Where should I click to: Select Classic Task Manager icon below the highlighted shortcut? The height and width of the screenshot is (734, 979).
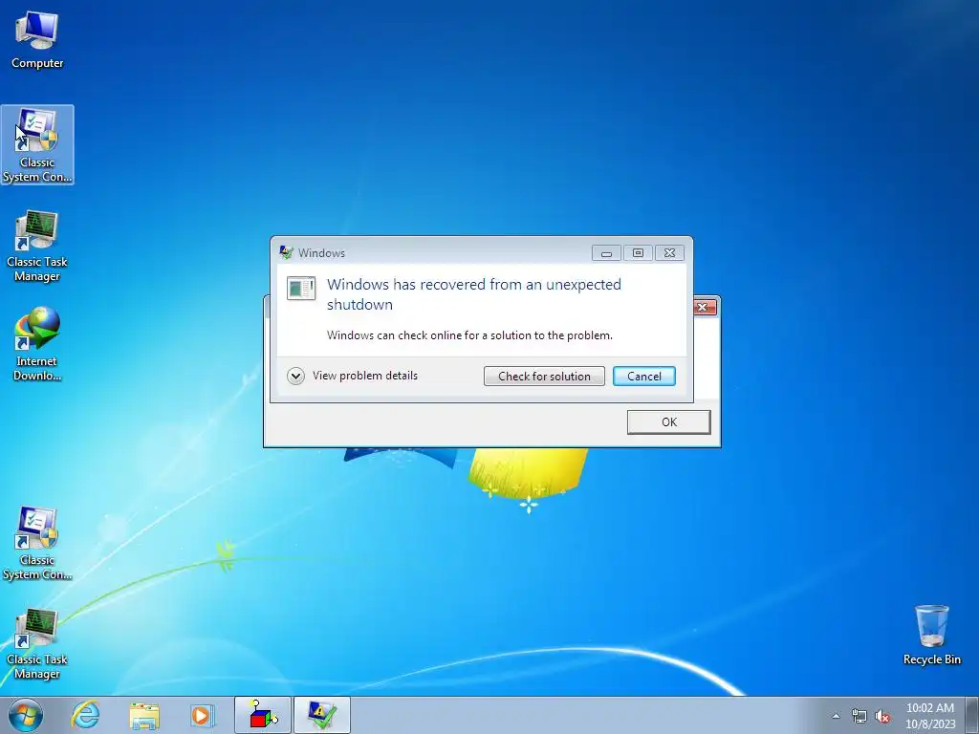point(37,246)
